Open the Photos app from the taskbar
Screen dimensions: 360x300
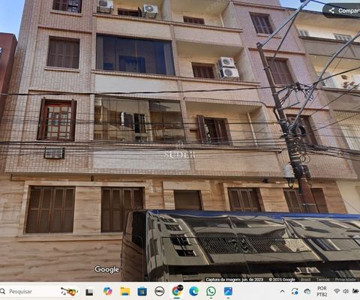tap(228, 292)
